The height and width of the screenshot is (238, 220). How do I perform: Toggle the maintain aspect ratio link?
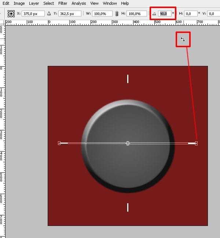[117, 14]
